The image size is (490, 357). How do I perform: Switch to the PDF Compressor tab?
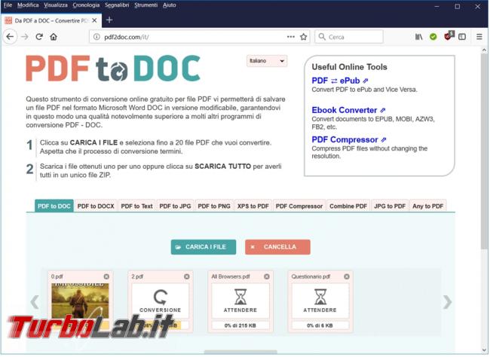[x=299, y=206]
